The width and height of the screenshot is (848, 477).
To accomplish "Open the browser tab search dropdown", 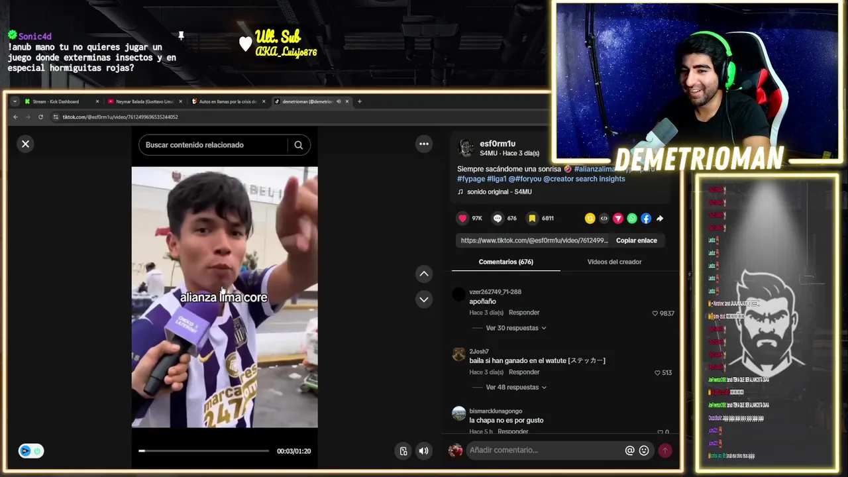I will click(x=15, y=101).
